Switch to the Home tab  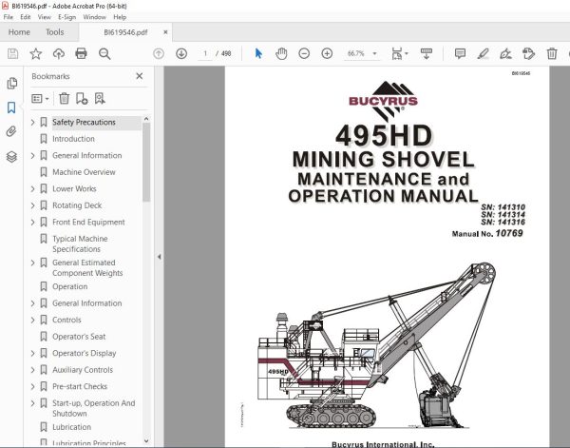click(19, 32)
